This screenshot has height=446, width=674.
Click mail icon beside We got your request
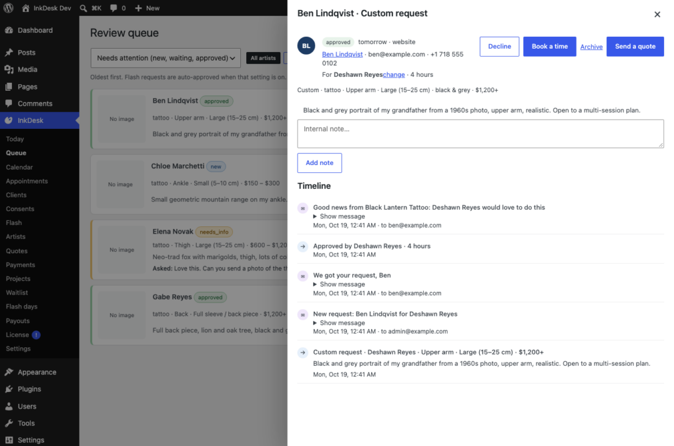pos(303,276)
